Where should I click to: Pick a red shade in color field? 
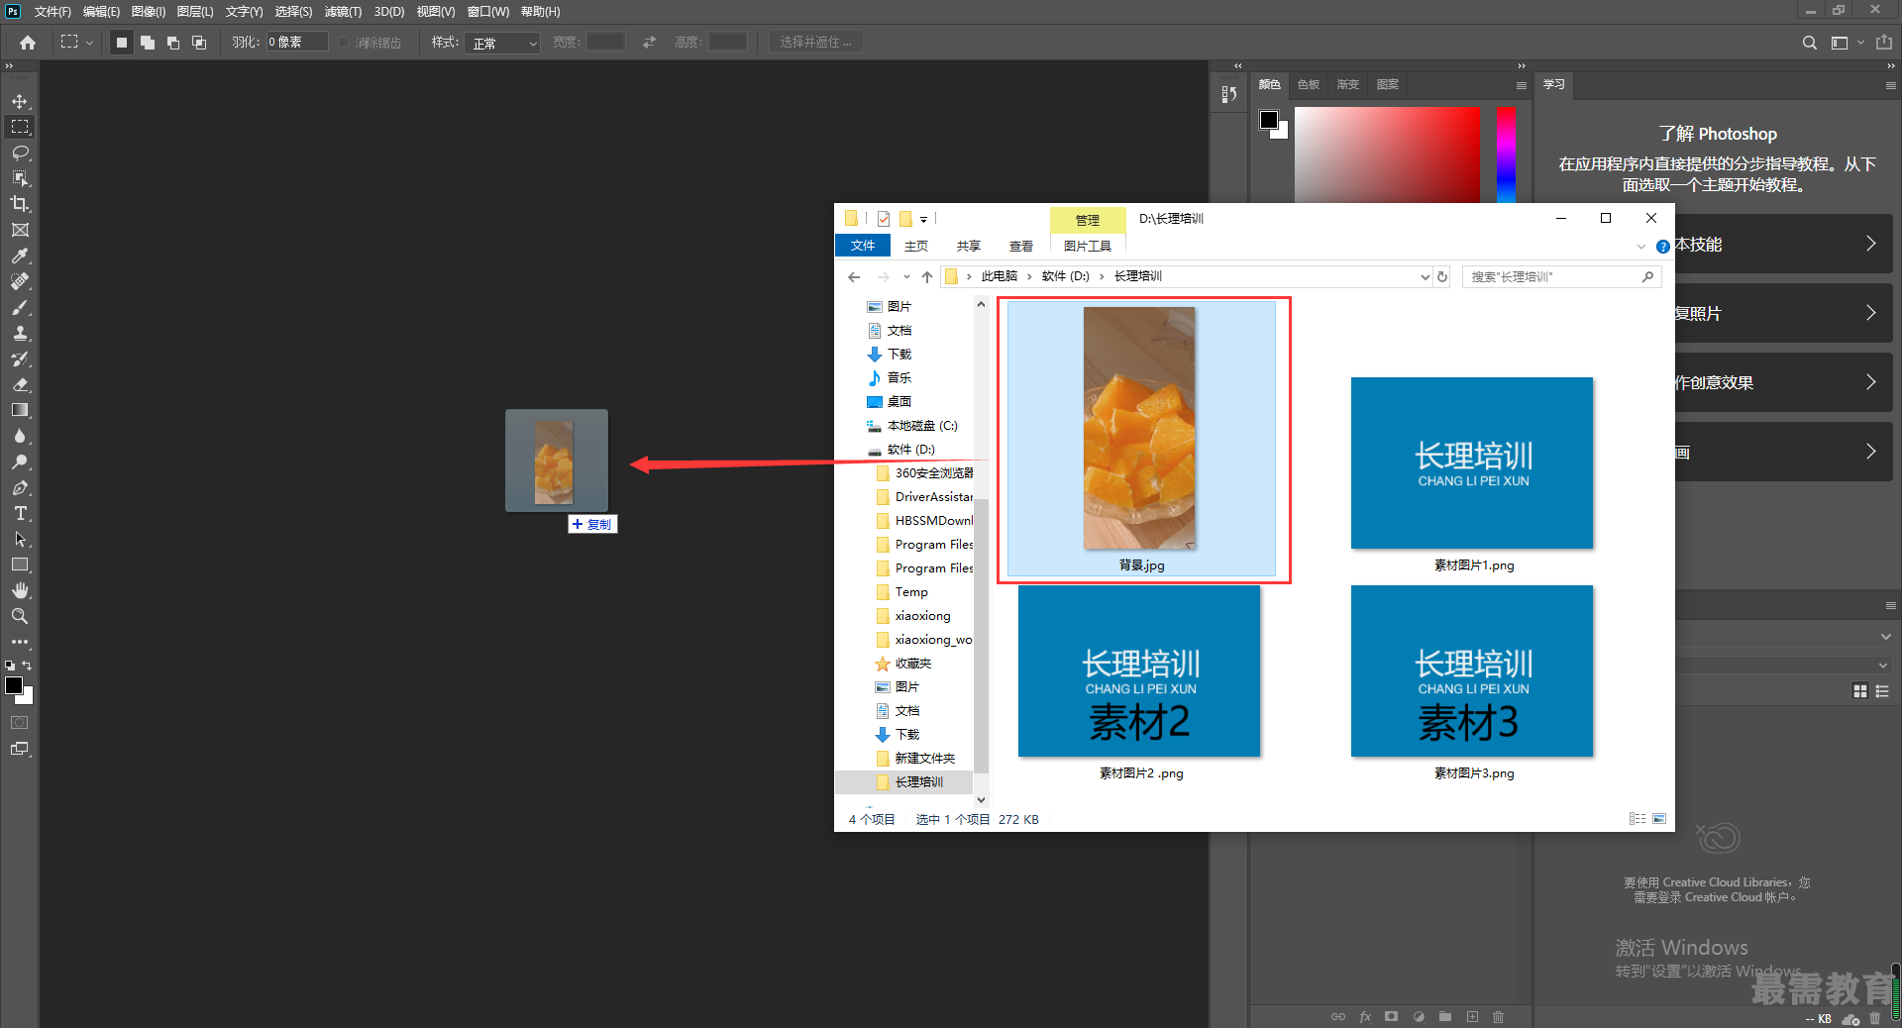tap(1387, 155)
